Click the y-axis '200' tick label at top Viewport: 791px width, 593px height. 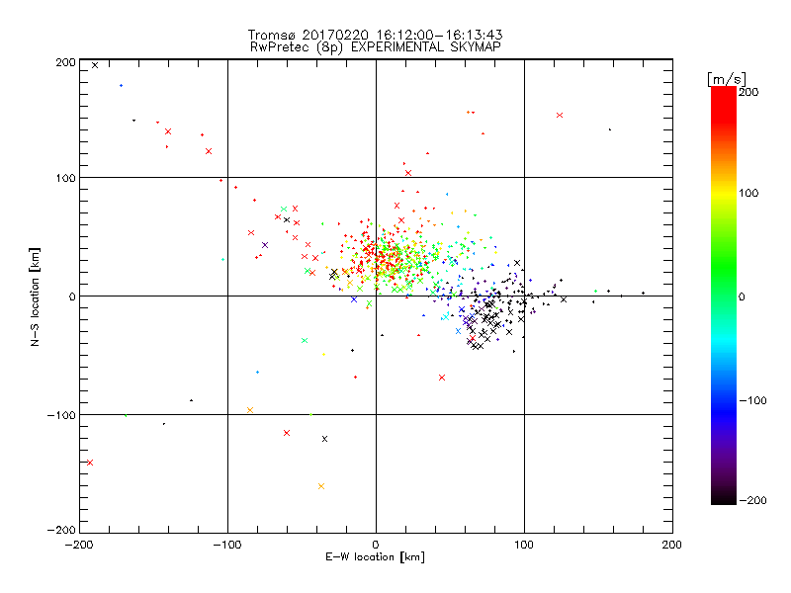(65, 62)
